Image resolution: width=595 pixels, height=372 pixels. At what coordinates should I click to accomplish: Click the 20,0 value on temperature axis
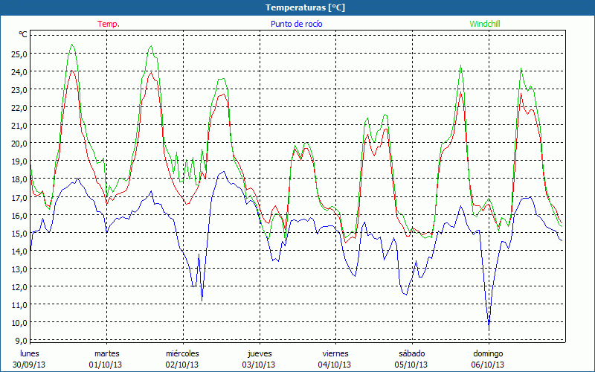click(x=19, y=143)
